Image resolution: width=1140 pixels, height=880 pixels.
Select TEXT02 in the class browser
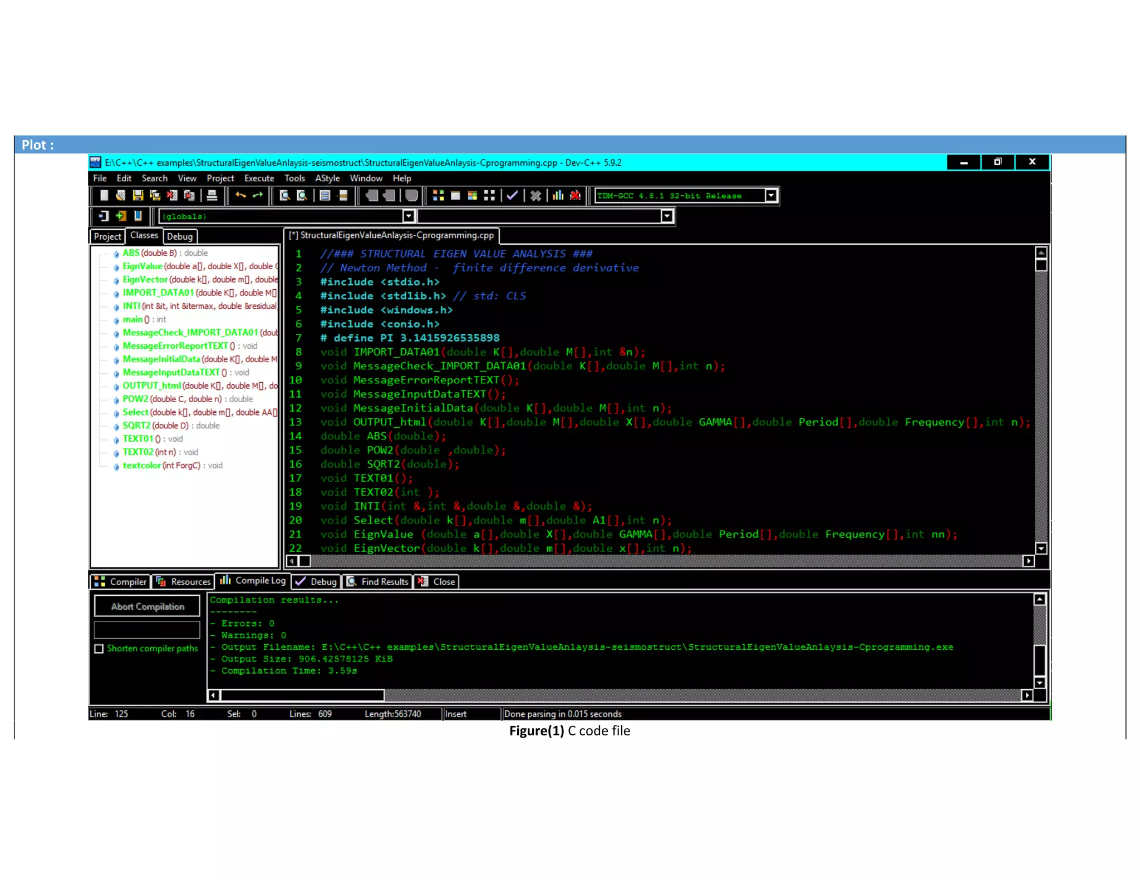137,452
